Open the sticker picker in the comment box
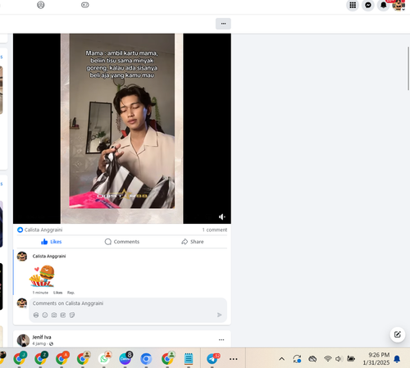Image resolution: width=410 pixels, height=368 pixels. click(x=72, y=315)
